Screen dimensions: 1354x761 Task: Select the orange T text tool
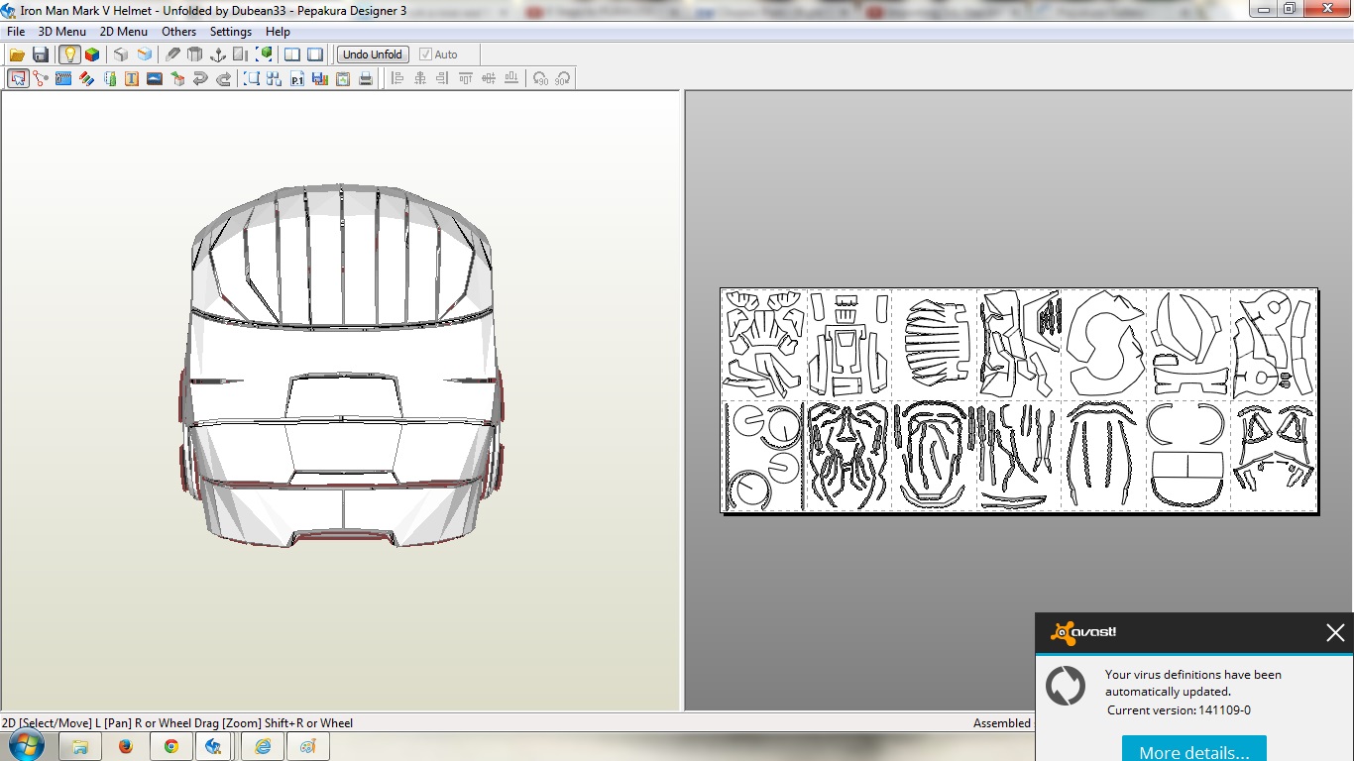pos(132,78)
